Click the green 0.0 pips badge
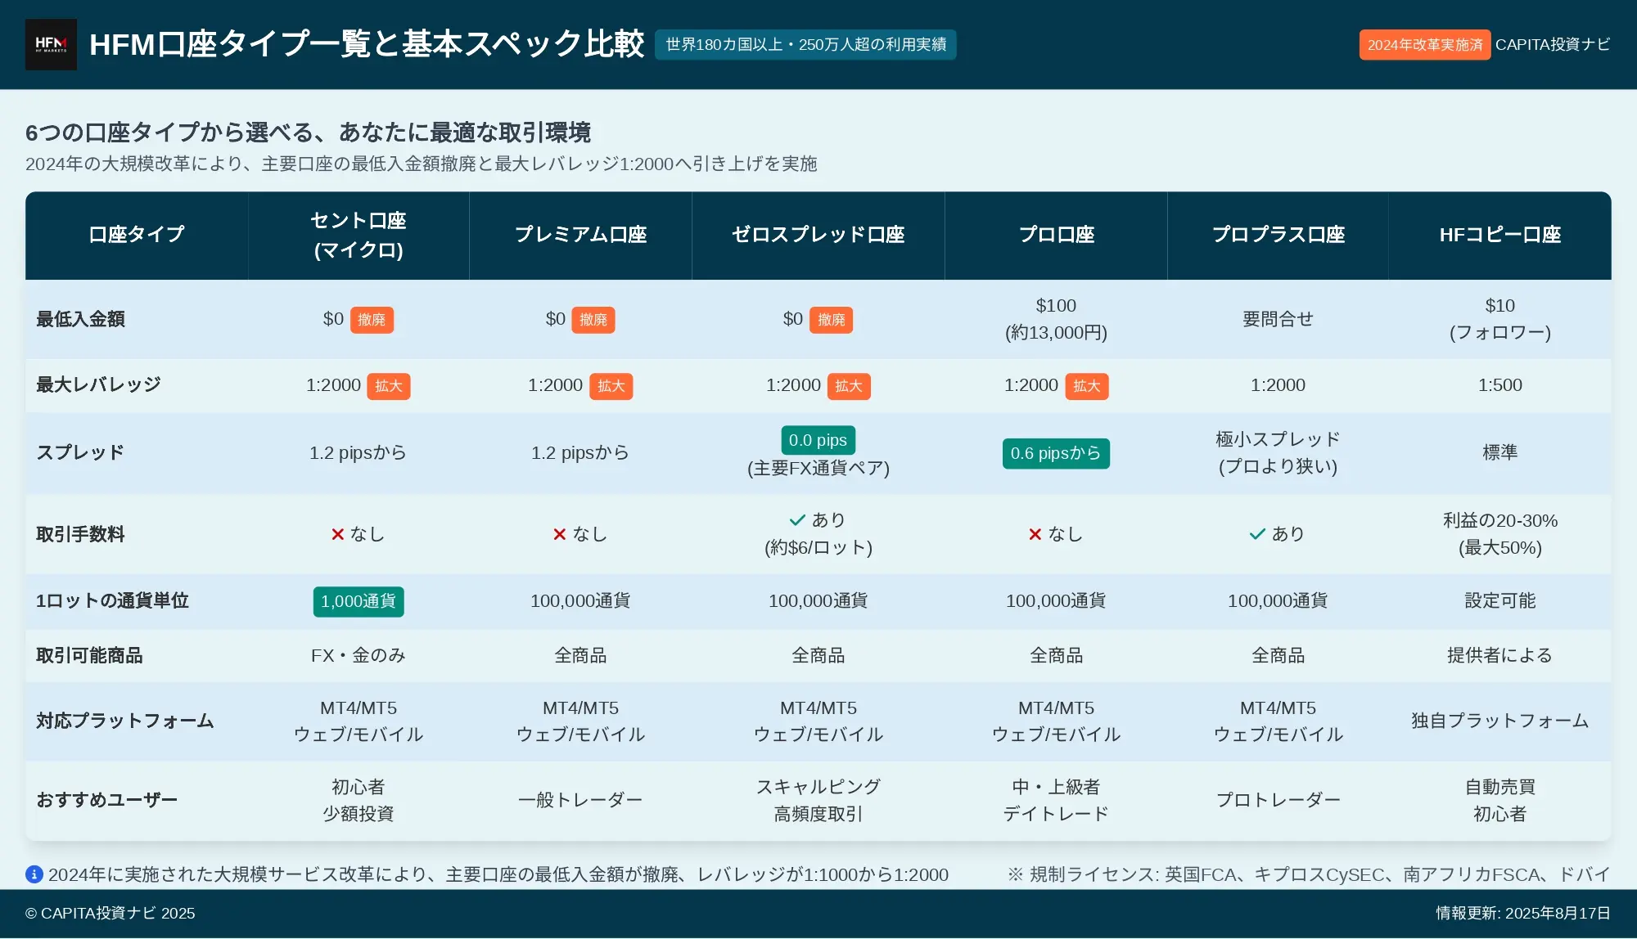Screen dimensions: 1637x939 (818, 440)
